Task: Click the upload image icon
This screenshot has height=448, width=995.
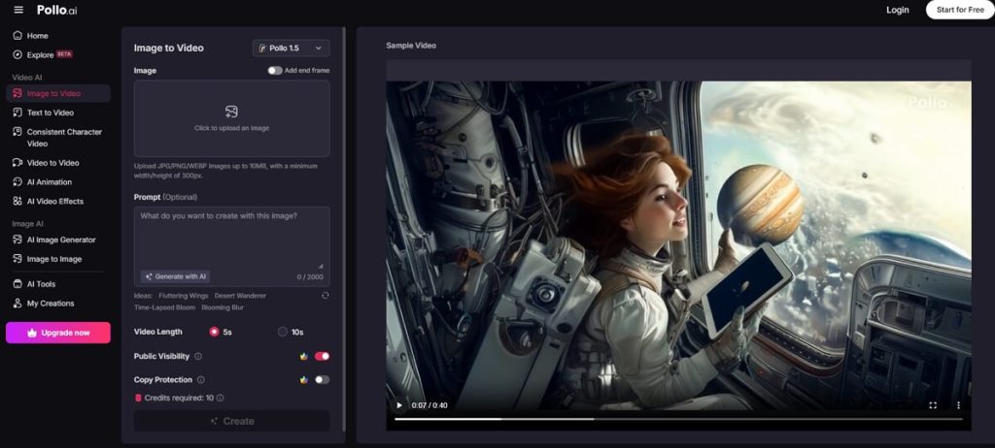Action: coord(231,112)
